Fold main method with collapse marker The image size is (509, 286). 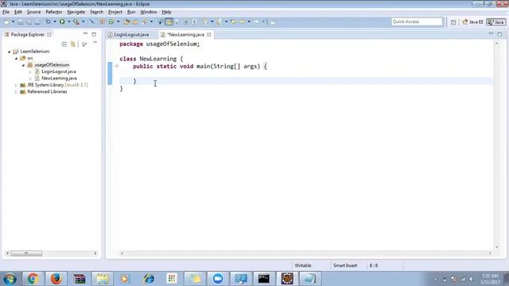coord(117,66)
